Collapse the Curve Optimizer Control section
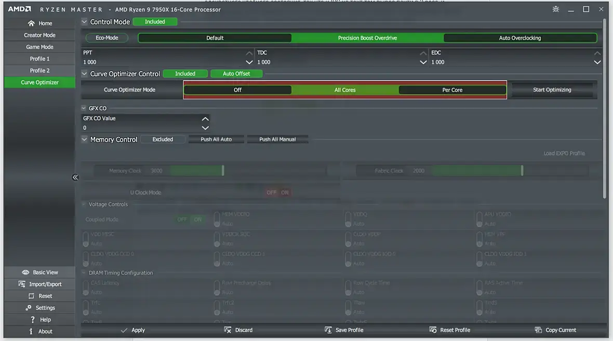The width and height of the screenshot is (613, 341). [x=84, y=73]
